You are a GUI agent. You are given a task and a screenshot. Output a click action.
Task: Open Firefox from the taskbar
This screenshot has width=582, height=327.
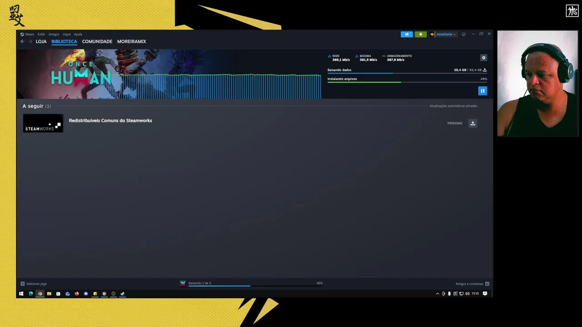(x=76, y=294)
